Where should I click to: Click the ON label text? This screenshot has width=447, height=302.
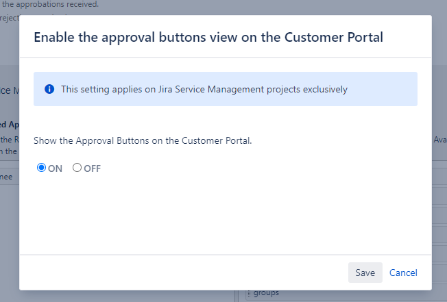click(x=55, y=168)
